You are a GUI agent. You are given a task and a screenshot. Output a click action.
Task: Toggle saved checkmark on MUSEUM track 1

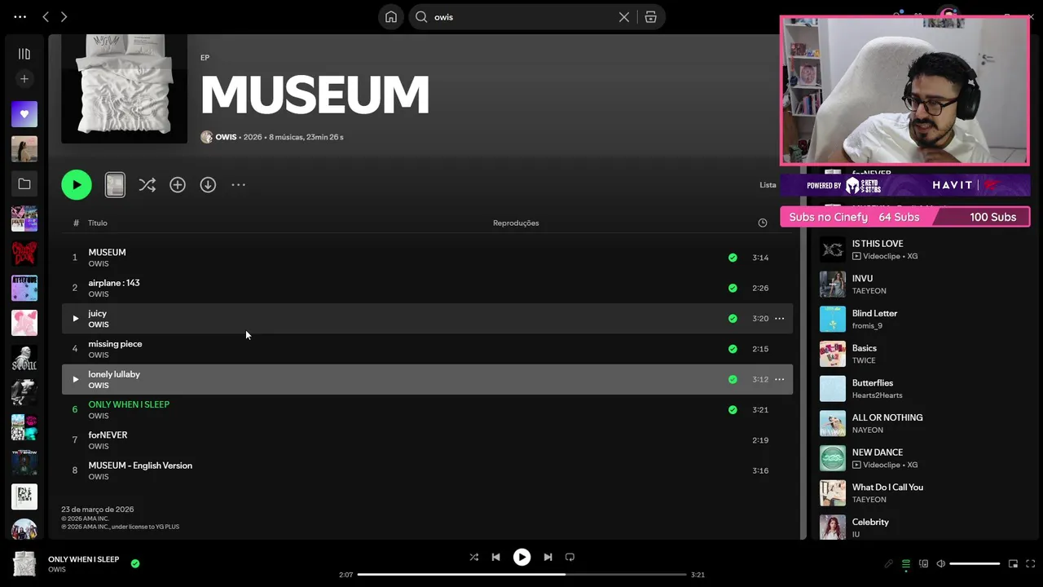[x=733, y=258]
